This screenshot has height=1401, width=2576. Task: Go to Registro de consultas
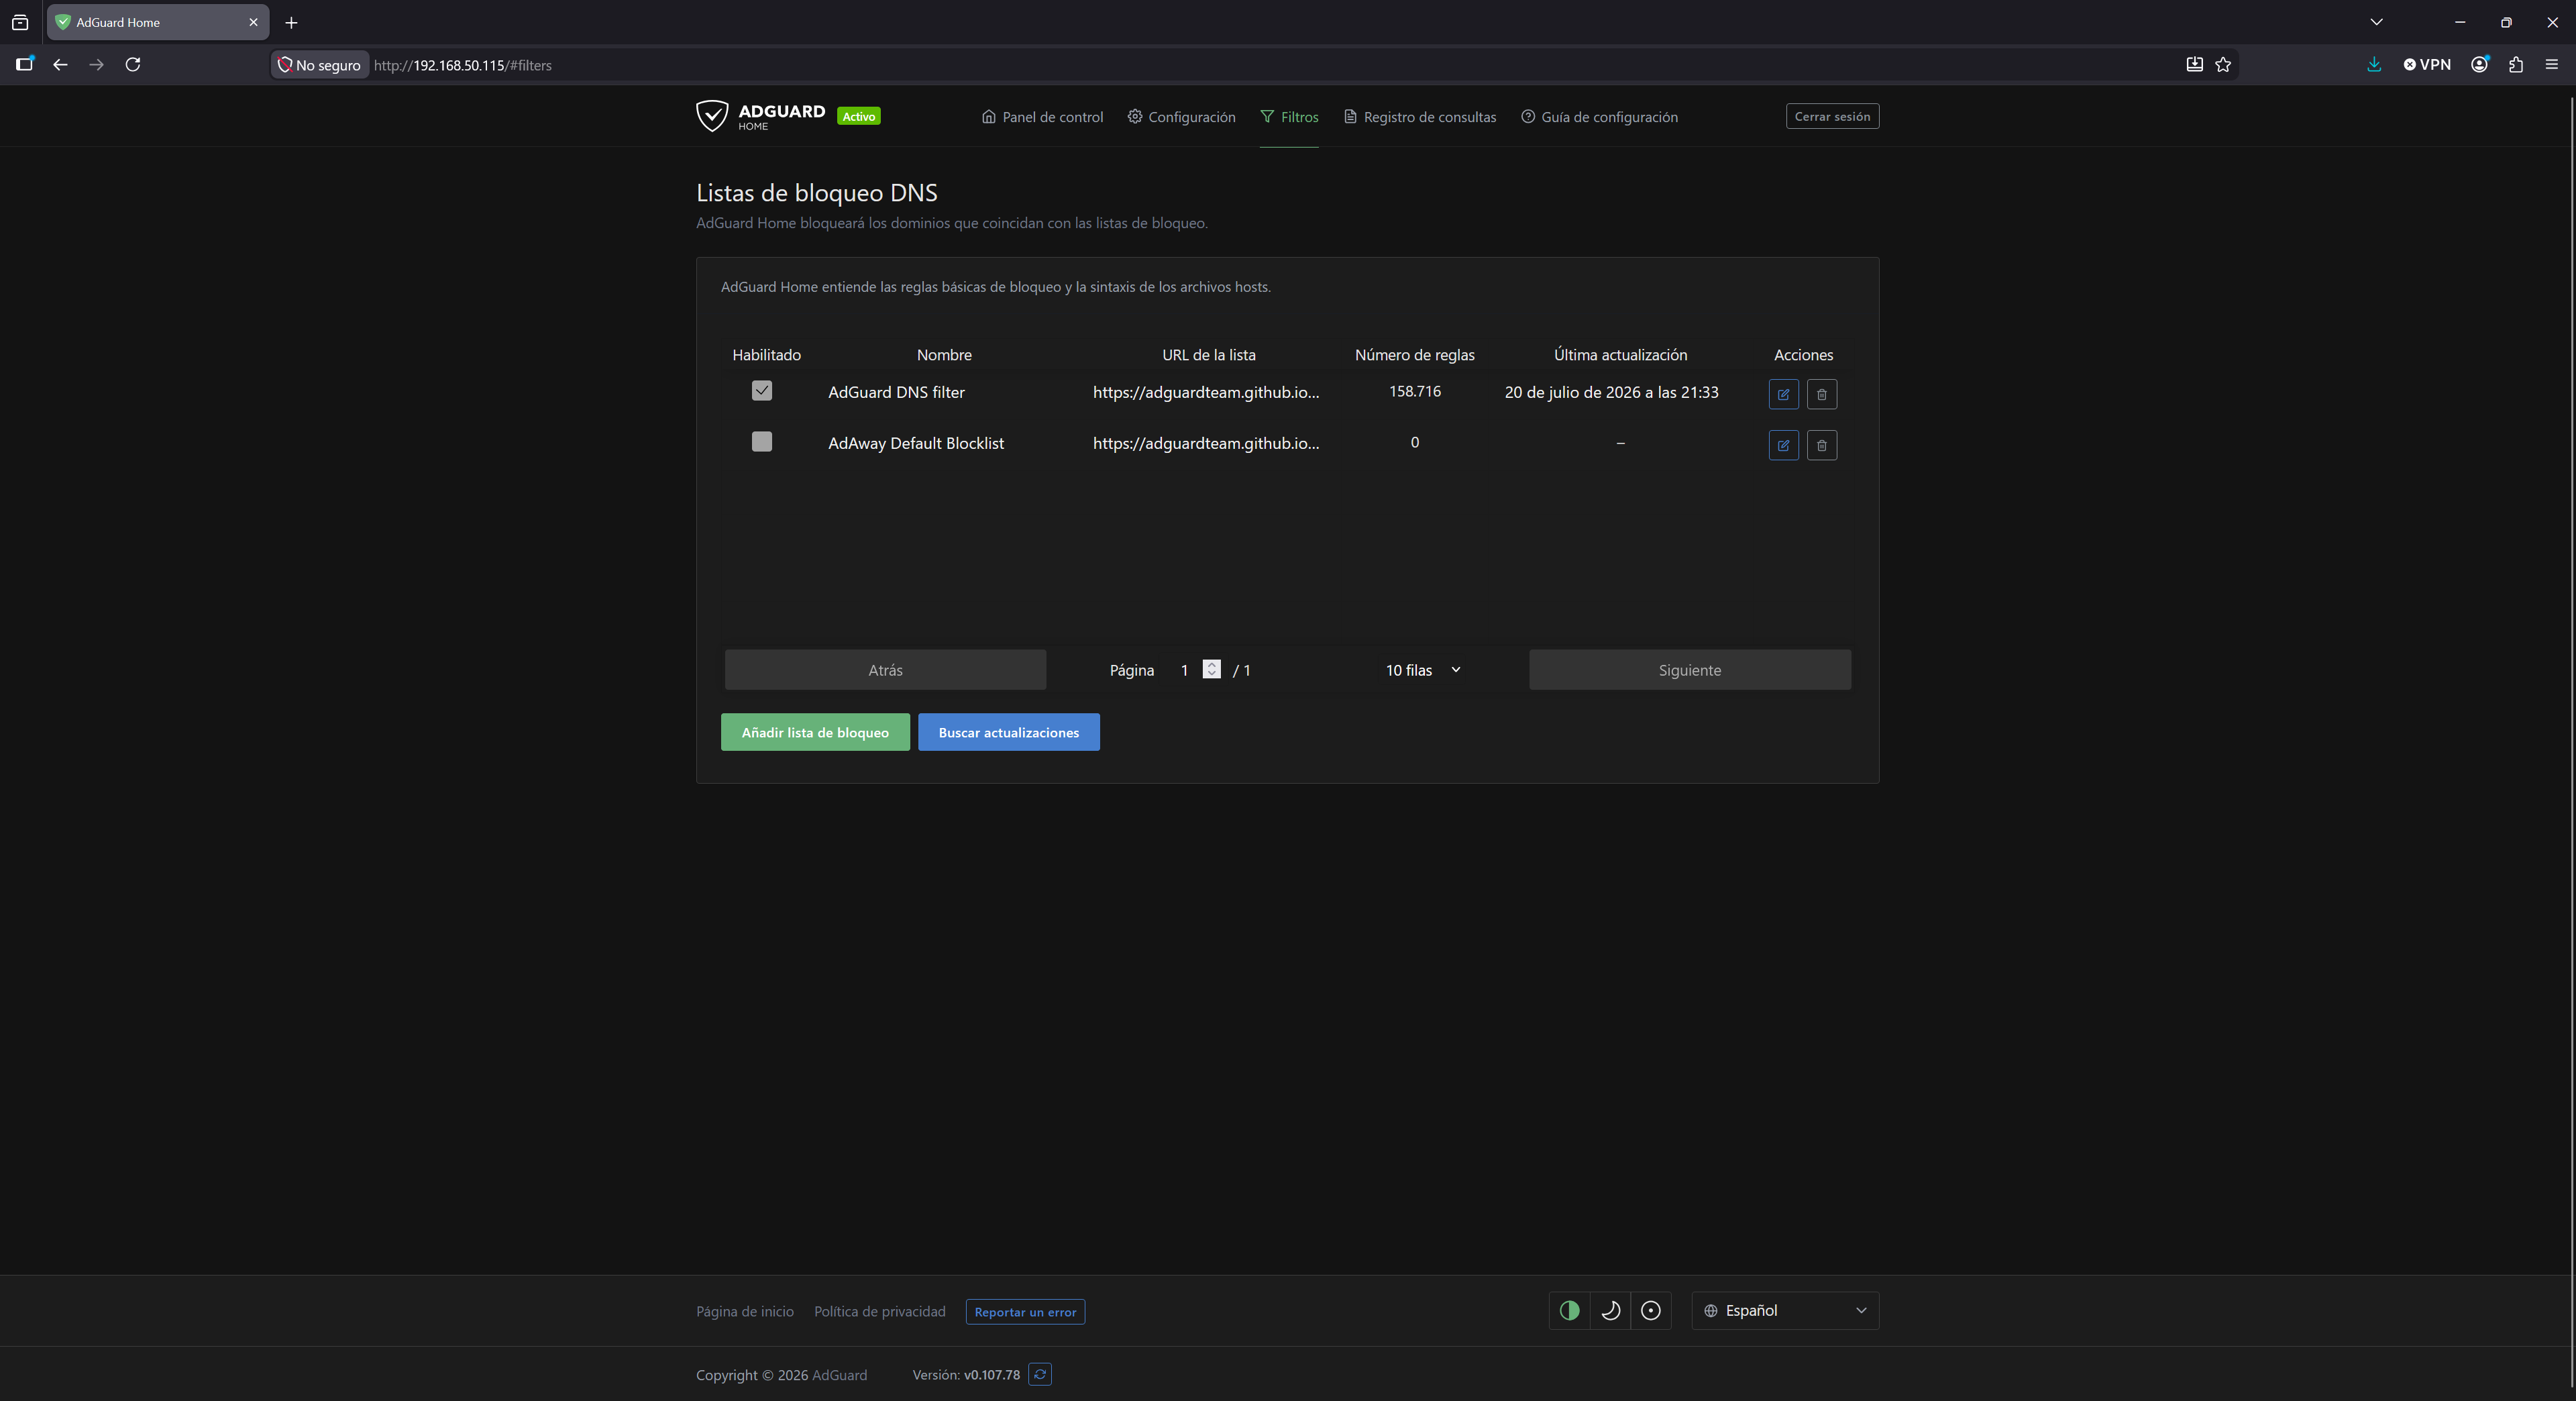[x=1420, y=117]
